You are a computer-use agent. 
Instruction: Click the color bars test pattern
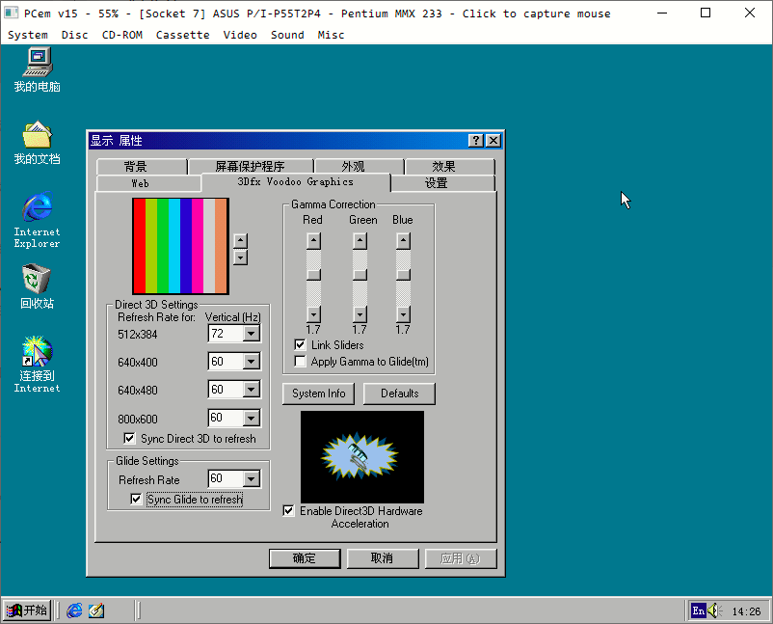[180, 246]
